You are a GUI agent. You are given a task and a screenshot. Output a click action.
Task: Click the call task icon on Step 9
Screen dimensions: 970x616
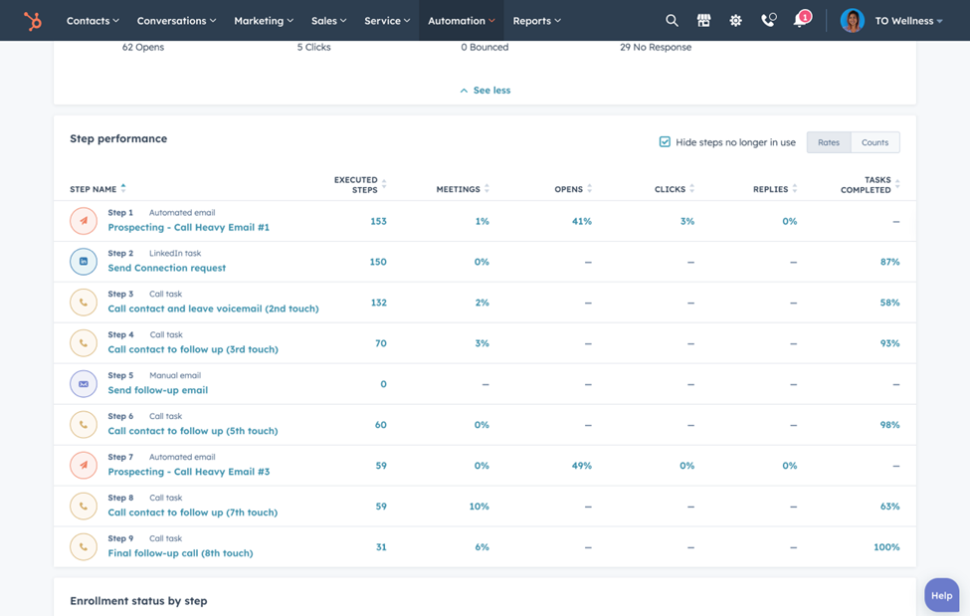click(84, 546)
